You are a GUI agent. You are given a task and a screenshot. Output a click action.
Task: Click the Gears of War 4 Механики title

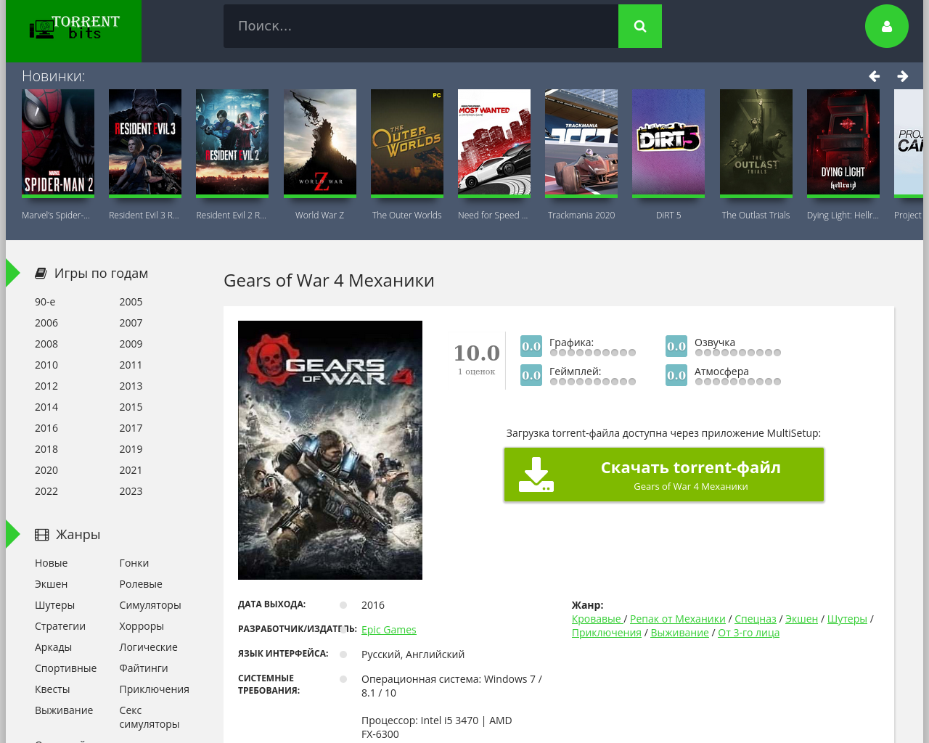(329, 281)
